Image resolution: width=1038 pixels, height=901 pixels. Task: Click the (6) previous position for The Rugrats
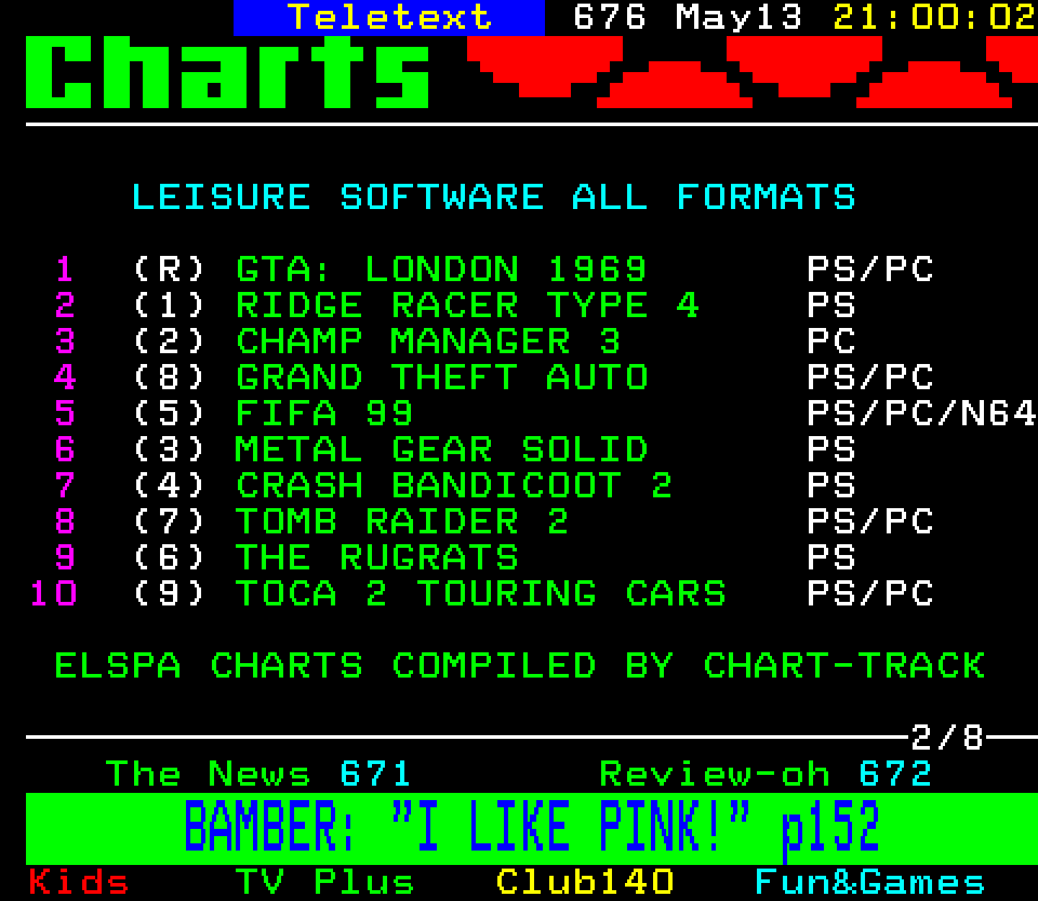click(x=169, y=557)
